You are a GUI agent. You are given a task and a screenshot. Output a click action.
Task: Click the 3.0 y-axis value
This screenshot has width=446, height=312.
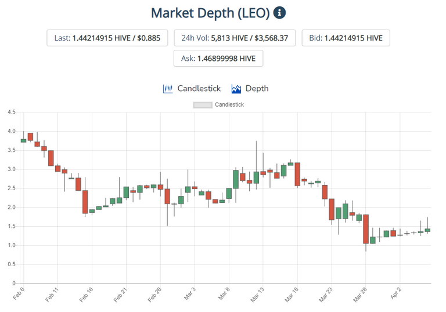click(12, 169)
